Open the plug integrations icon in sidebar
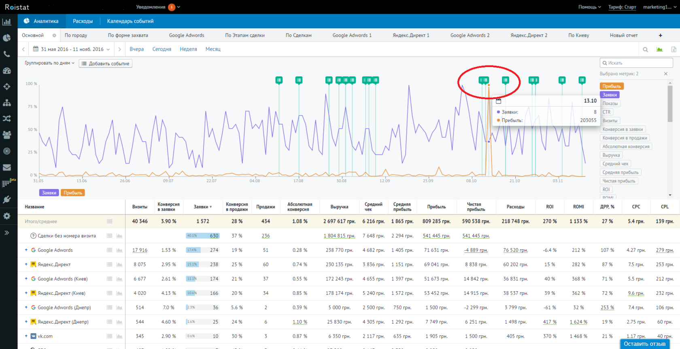The image size is (680, 349). click(x=6, y=200)
